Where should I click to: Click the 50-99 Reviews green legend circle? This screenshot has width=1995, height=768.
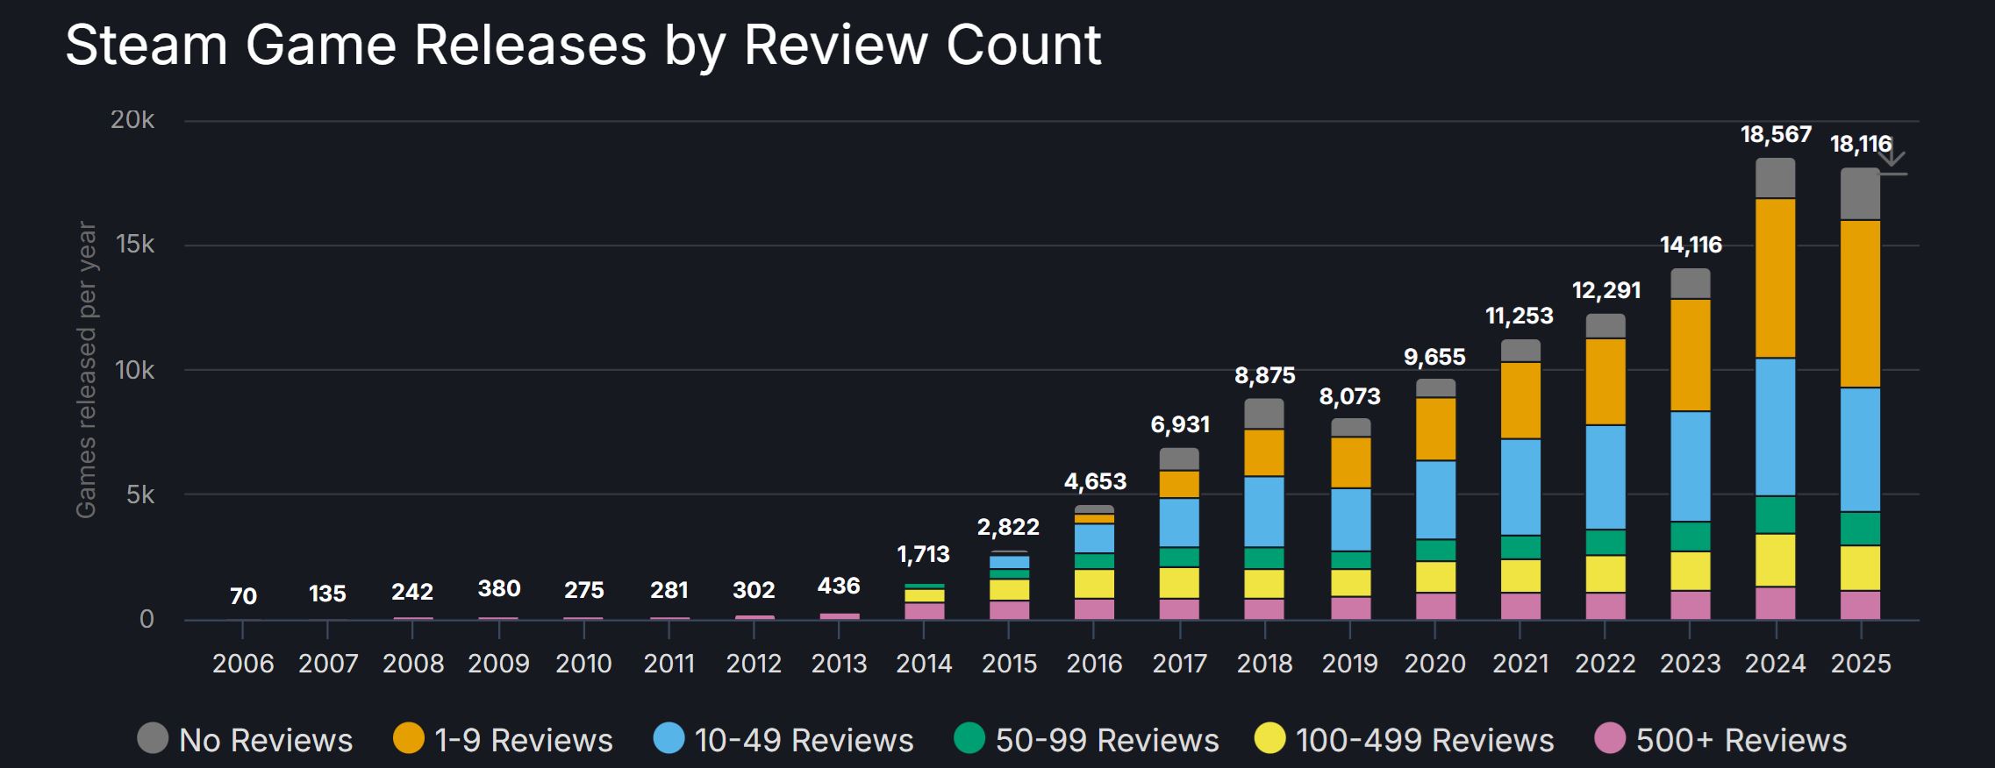(x=969, y=738)
